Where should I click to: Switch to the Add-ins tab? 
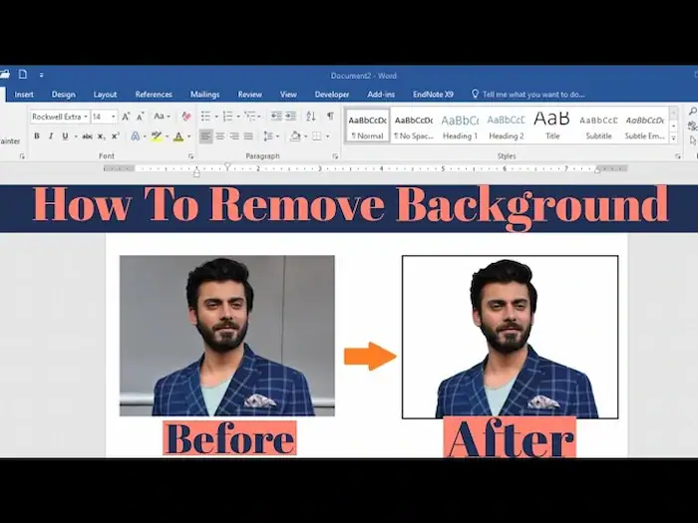pyautogui.click(x=381, y=95)
